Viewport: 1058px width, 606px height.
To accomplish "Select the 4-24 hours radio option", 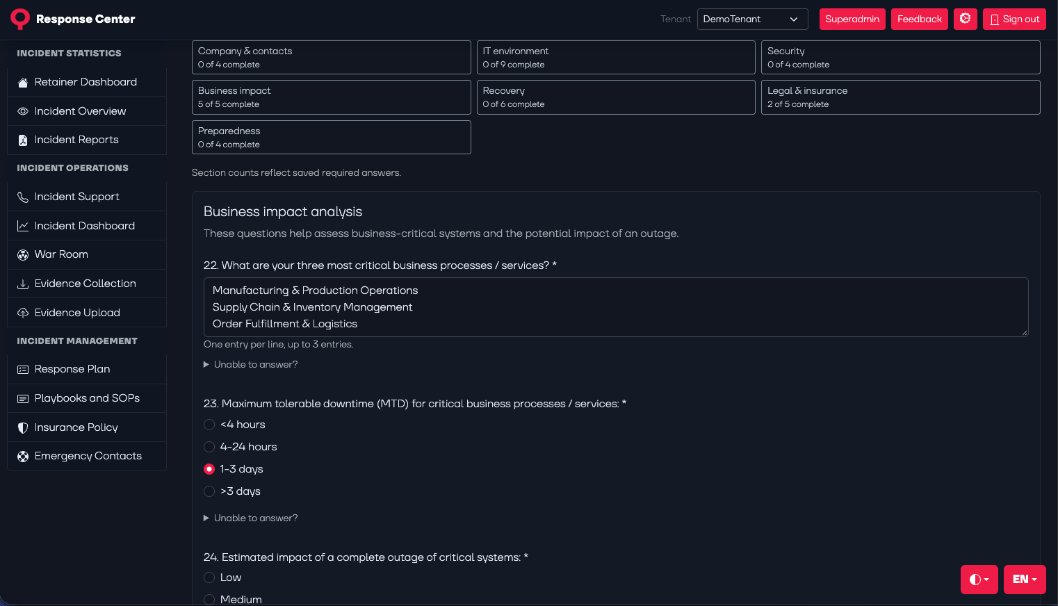I will [209, 447].
